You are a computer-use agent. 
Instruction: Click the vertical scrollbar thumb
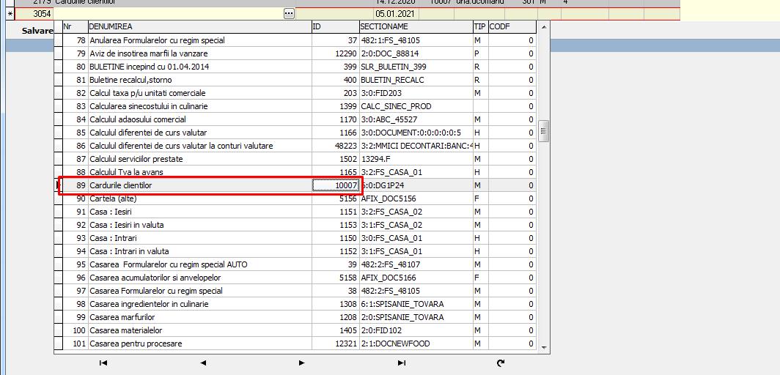pos(543,131)
